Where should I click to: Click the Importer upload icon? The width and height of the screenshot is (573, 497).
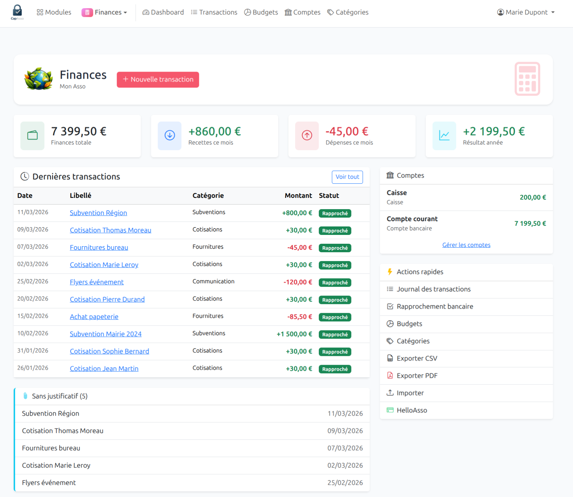(390, 393)
